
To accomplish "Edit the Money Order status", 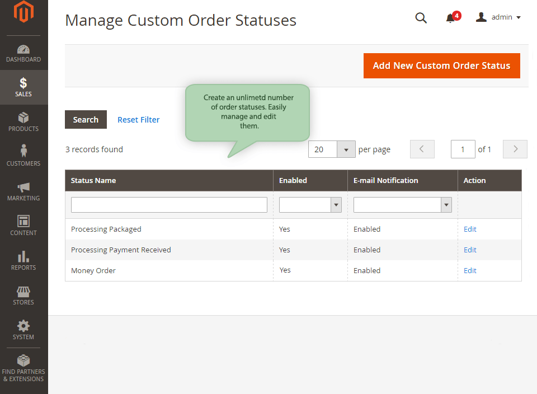I will 469,270.
